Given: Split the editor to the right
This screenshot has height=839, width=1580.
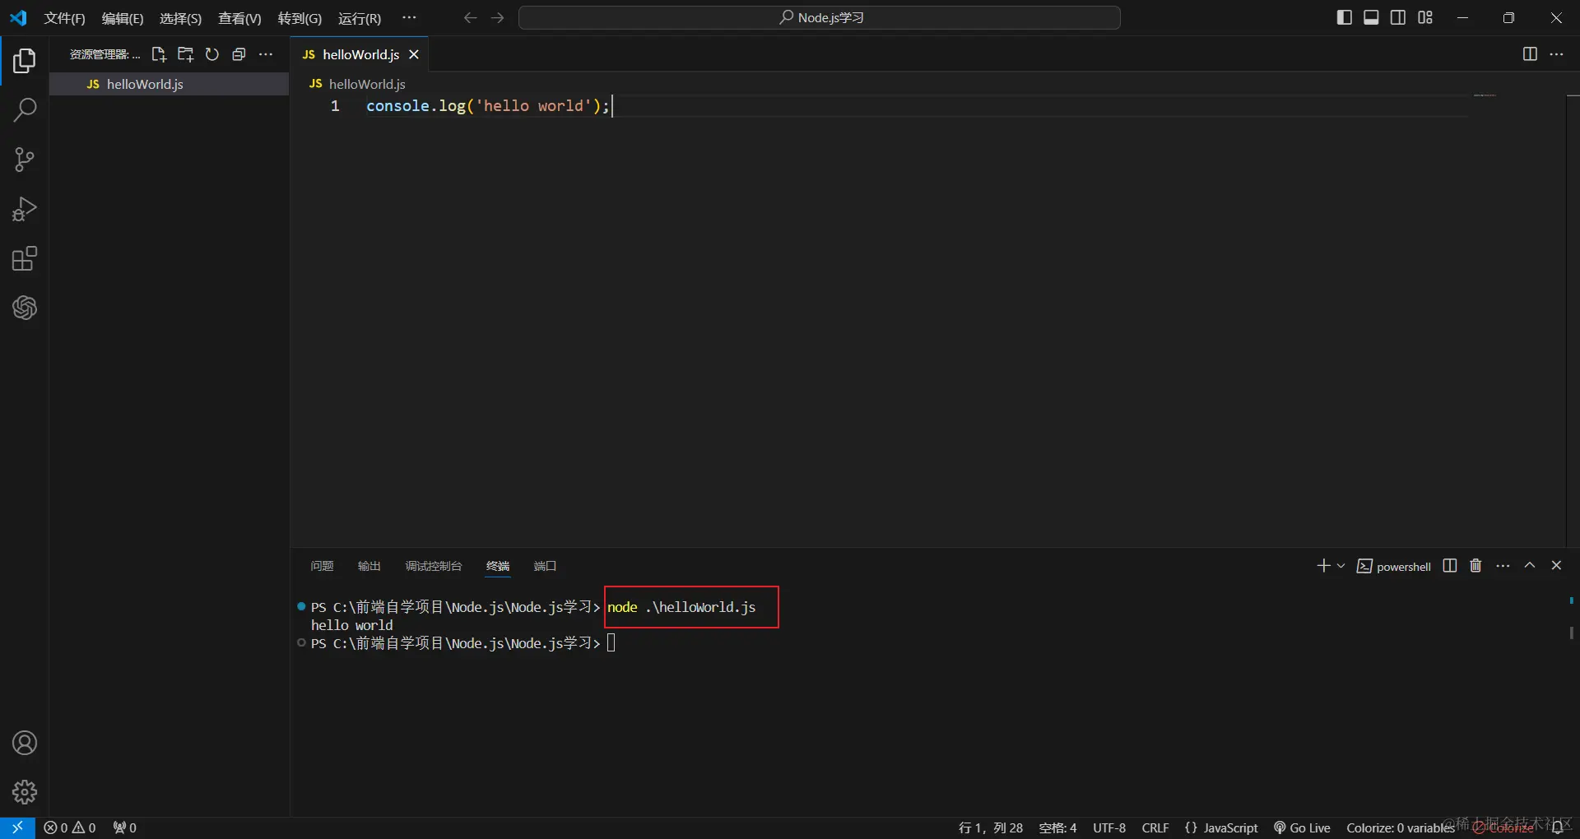Looking at the screenshot, I should coord(1530,54).
